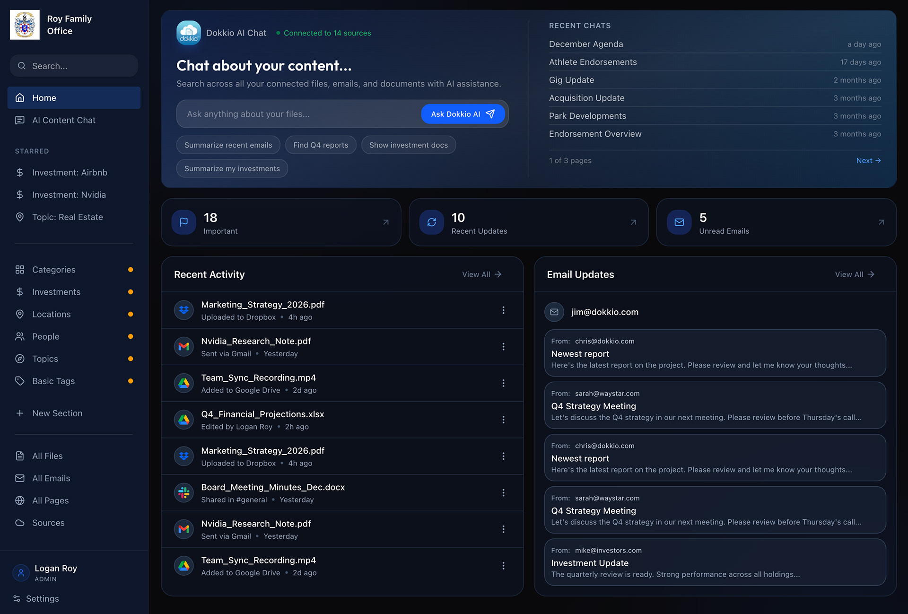
Task: Click the Google Drive icon beside Q4_Financial_Projections.xlsx
Action: pos(184,420)
